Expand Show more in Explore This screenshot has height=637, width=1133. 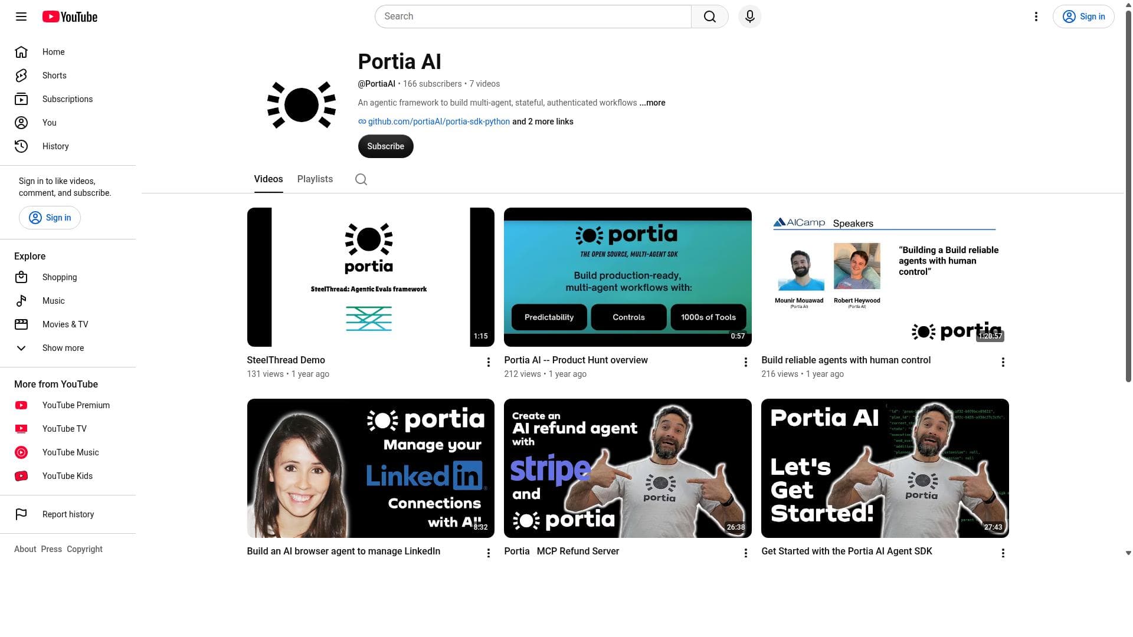pyautogui.click(x=68, y=348)
